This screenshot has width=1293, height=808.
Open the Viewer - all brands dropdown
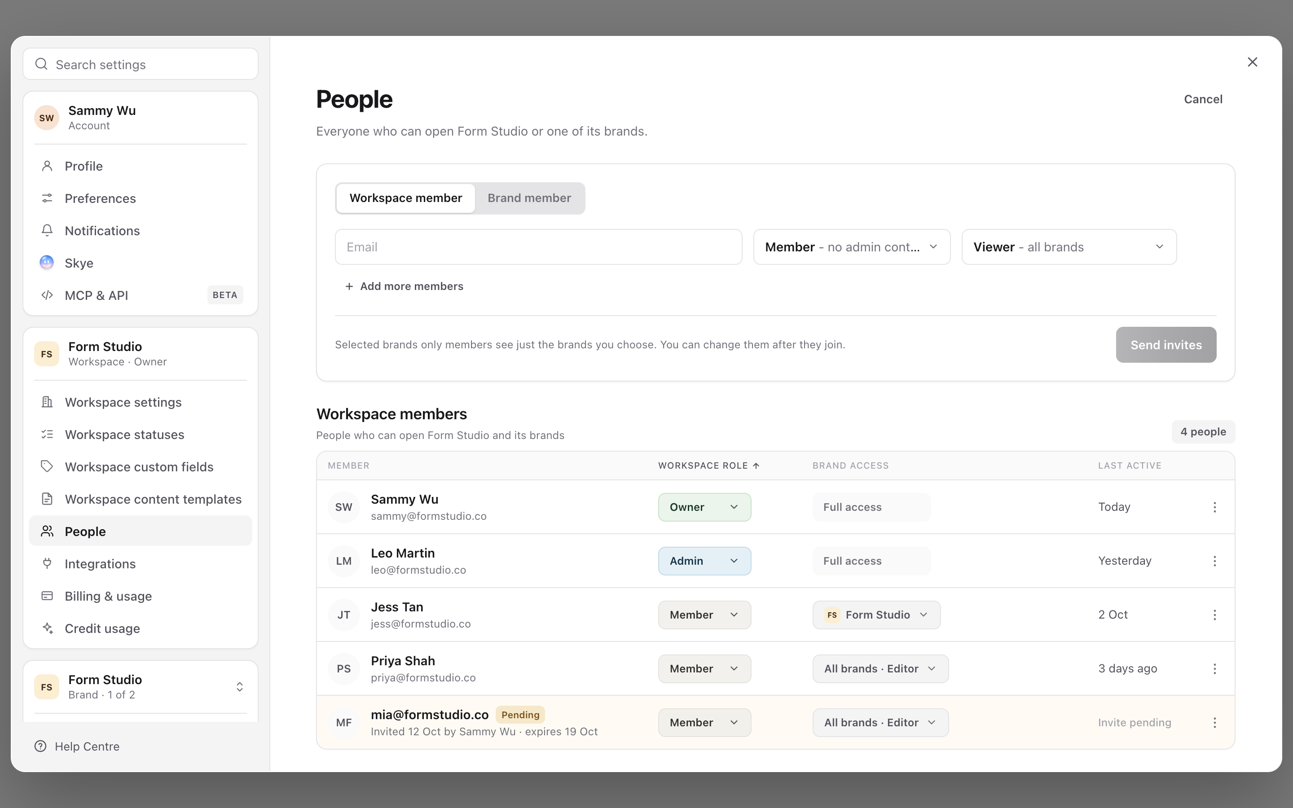[x=1069, y=247]
